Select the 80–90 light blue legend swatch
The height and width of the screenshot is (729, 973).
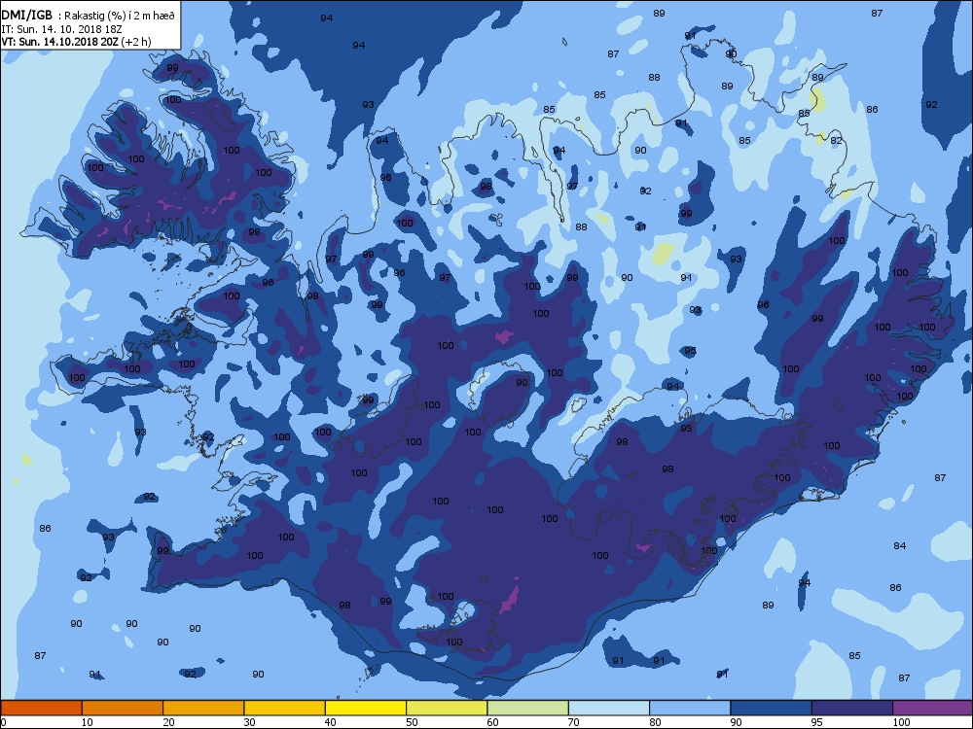click(x=690, y=708)
